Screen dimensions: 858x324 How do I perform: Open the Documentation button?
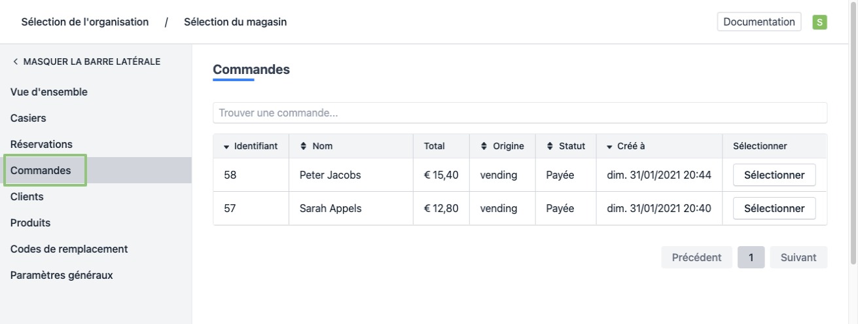pos(759,22)
